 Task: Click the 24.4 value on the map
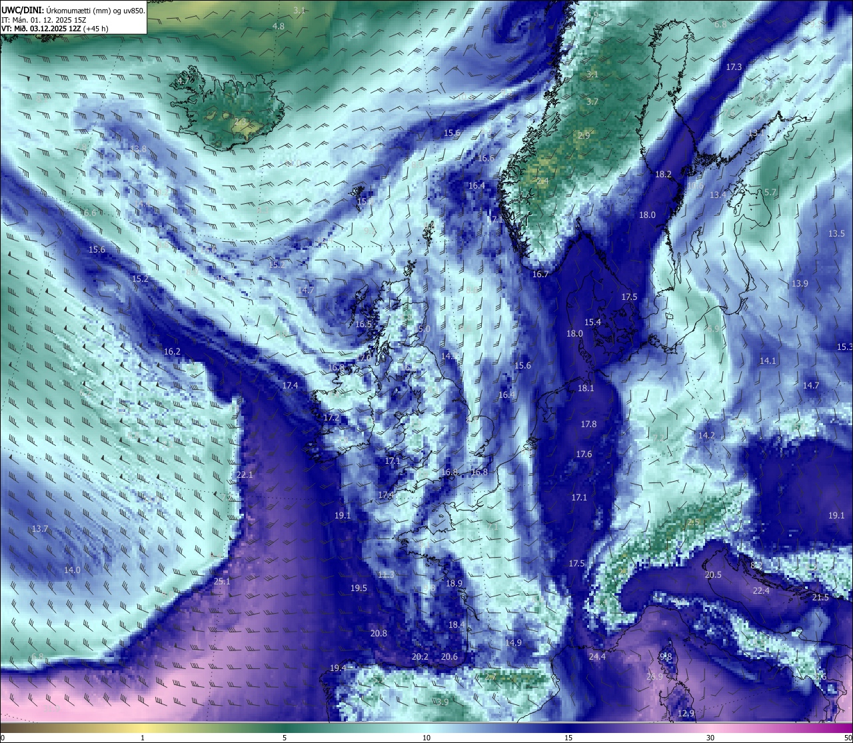pyautogui.click(x=597, y=656)
